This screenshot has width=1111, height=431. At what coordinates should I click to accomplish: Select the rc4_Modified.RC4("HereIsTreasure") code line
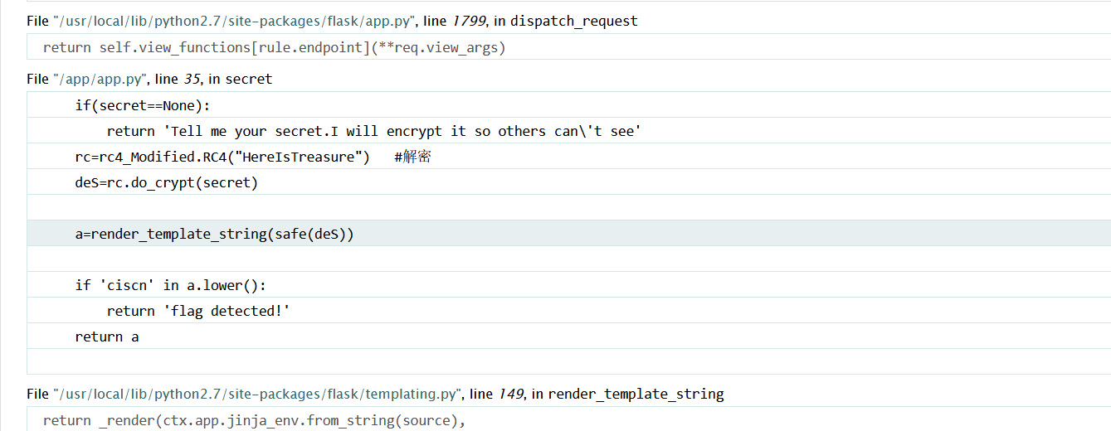pos(568,157)
